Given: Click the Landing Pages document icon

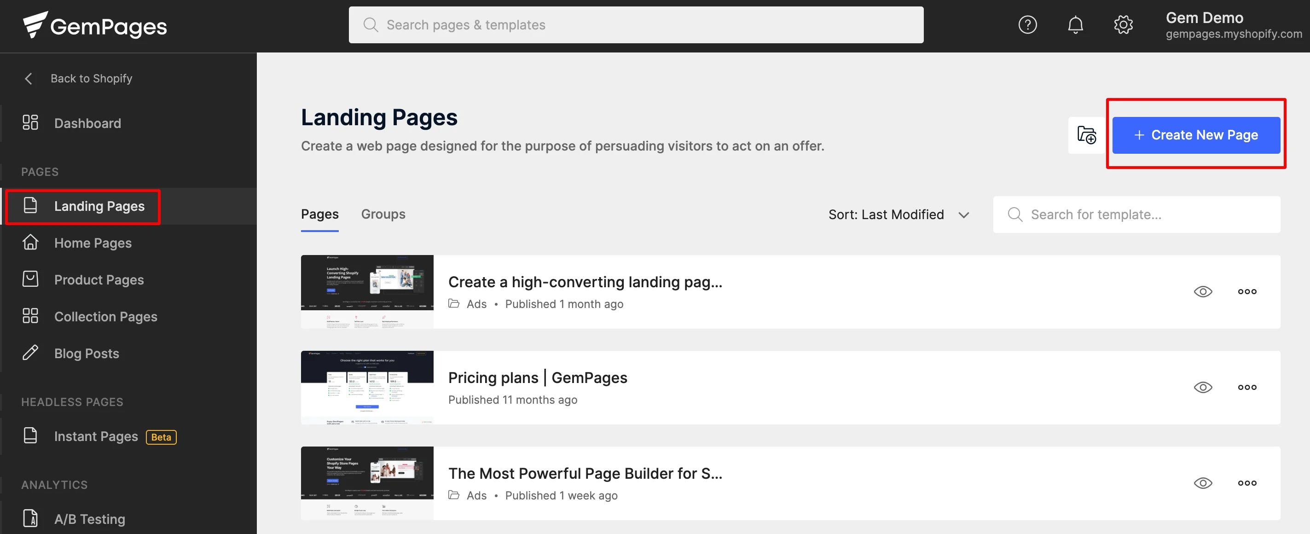Looking at the screenshot, I should (x=30, y=205).
